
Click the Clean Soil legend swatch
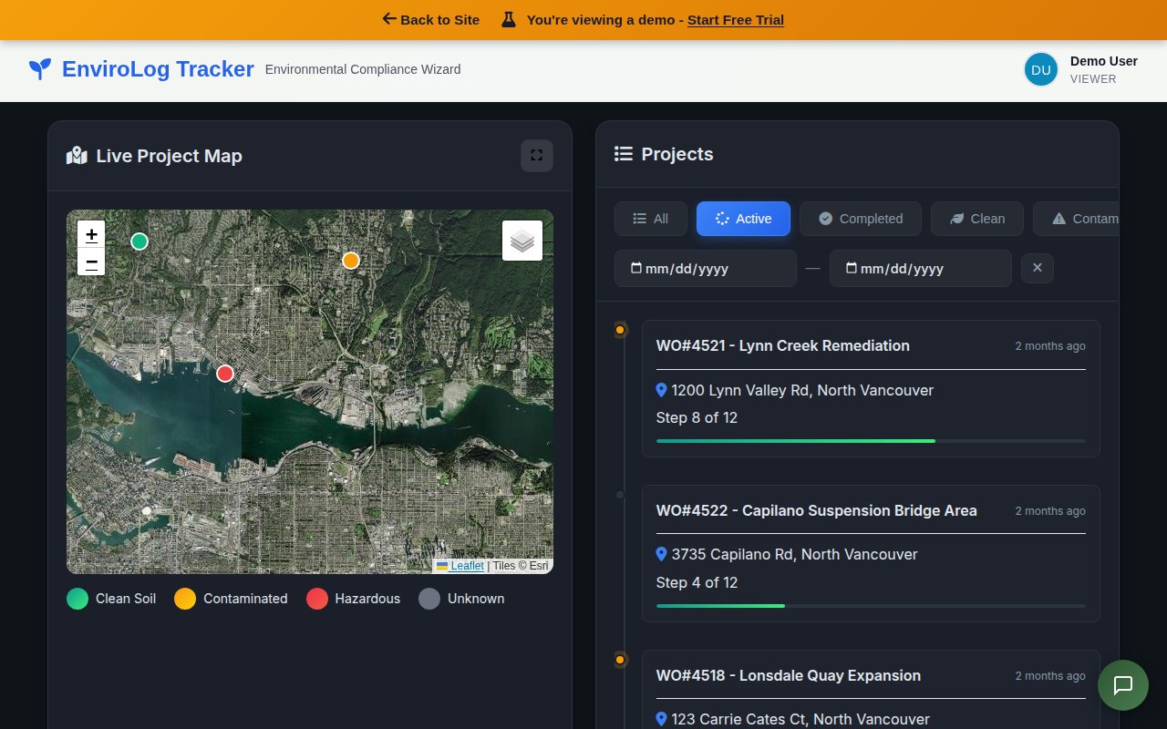77,599
